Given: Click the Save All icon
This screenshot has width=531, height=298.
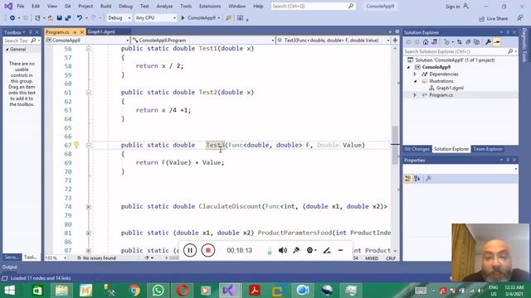Looking at the screenshot, I should coord(68,18).
